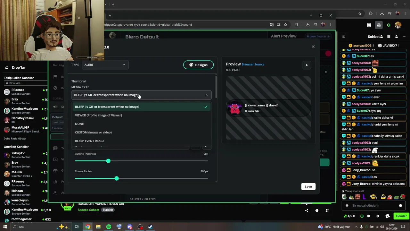Open downloads in the background browser window
Screen dimensions: 410x231
(x=382, y=13)
